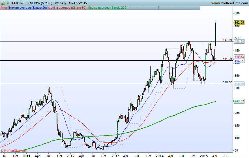The image size is (249, 158).
Task: Open the www.ProRealTime.com link in header
Action: tap(229, 3)
